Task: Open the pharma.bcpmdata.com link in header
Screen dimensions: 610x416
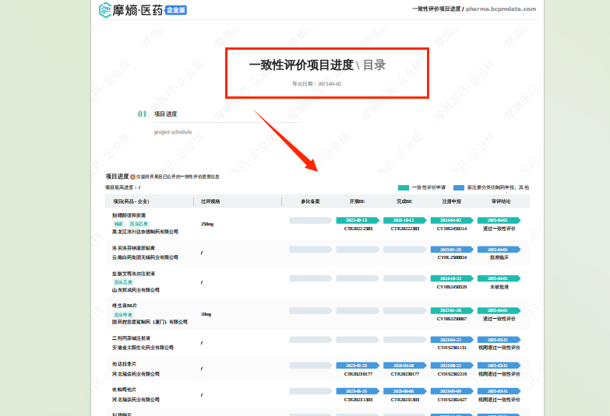Action: point(501,9)
